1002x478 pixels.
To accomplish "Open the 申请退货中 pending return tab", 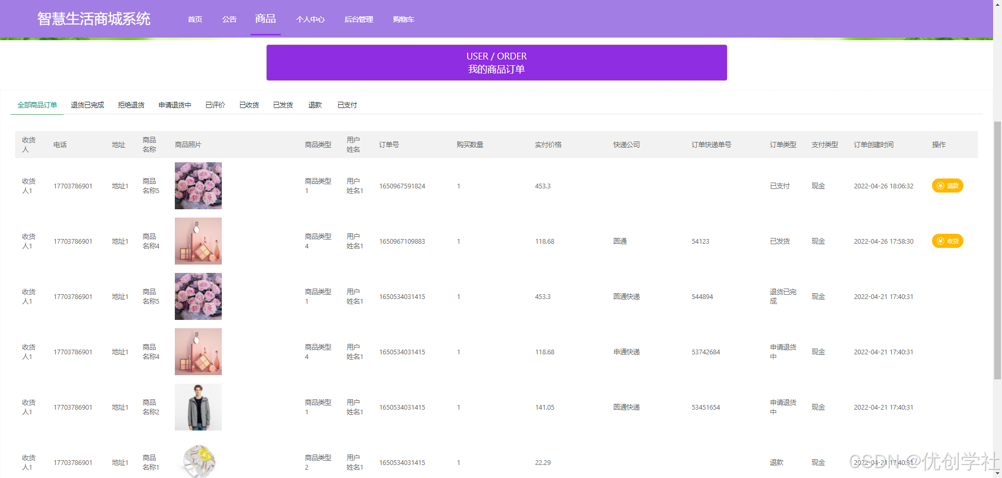I will tap(175, 104).
